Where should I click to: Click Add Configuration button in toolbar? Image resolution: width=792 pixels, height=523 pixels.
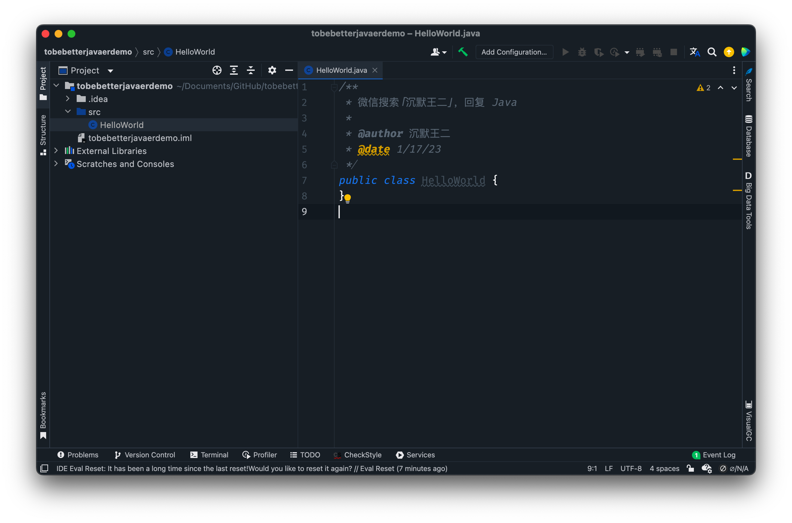(x=514, y=53)
